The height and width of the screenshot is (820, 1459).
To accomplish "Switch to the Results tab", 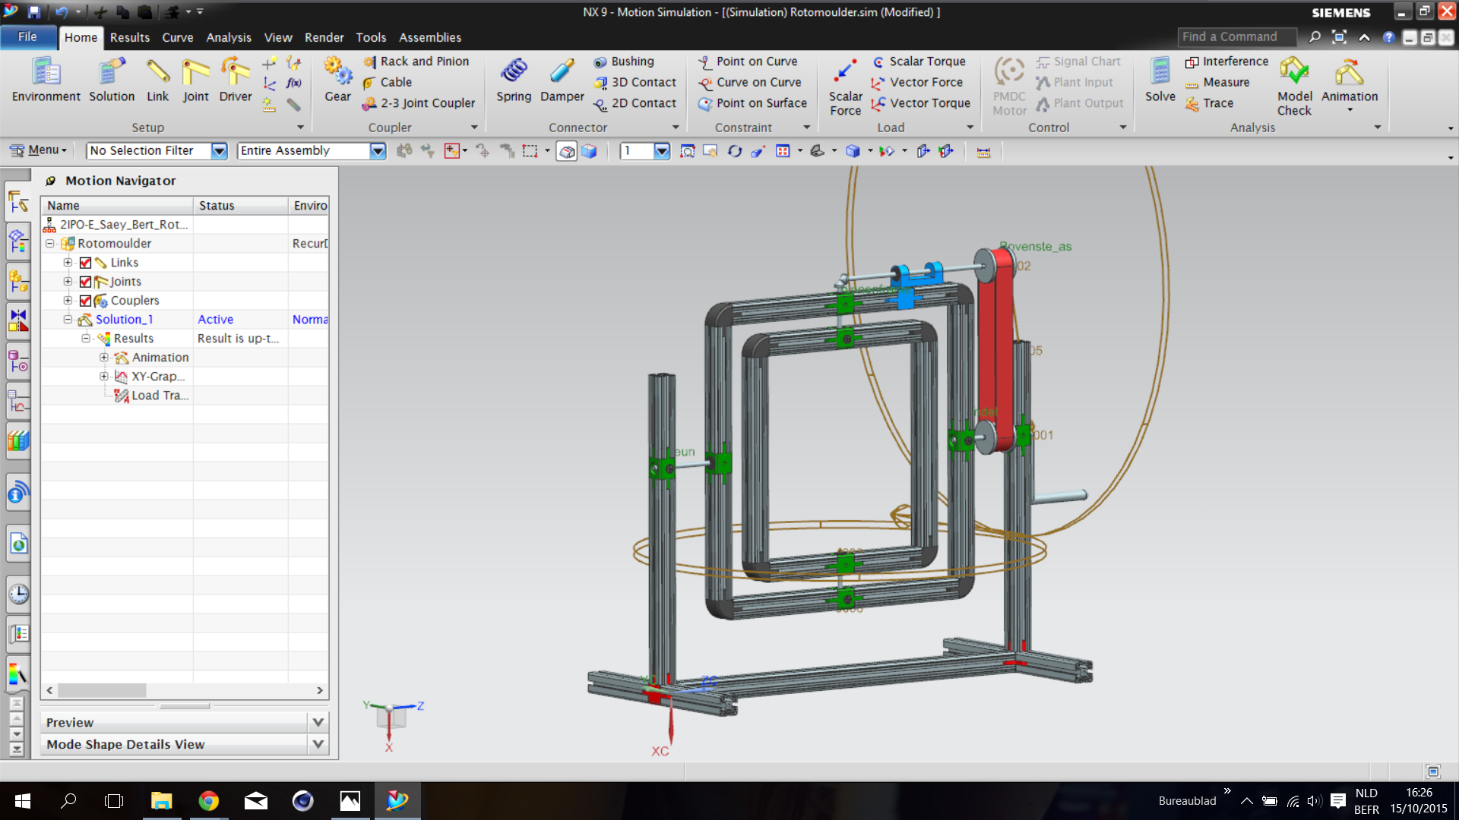I will tap(130, 37).
